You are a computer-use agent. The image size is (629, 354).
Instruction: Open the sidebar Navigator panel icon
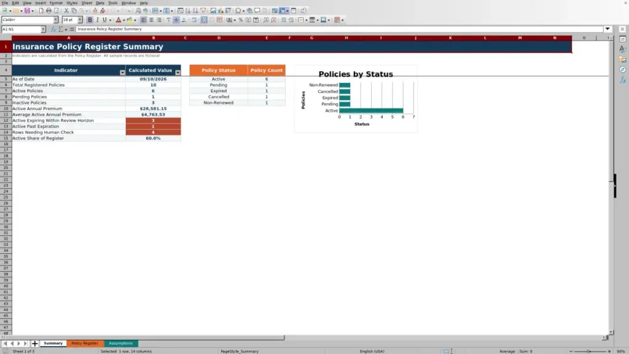click(623, 69)
